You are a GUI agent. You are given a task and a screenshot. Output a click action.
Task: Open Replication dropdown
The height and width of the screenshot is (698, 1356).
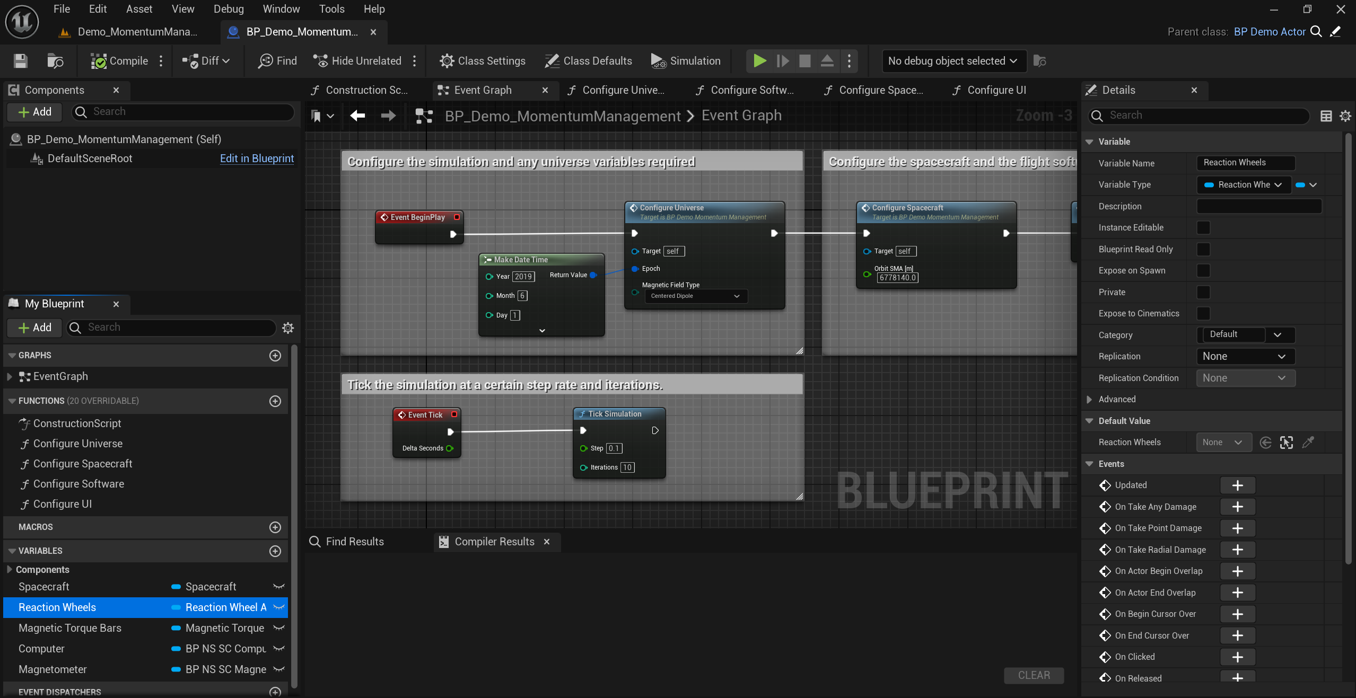pyautogui.click(x=1246, y=357)
